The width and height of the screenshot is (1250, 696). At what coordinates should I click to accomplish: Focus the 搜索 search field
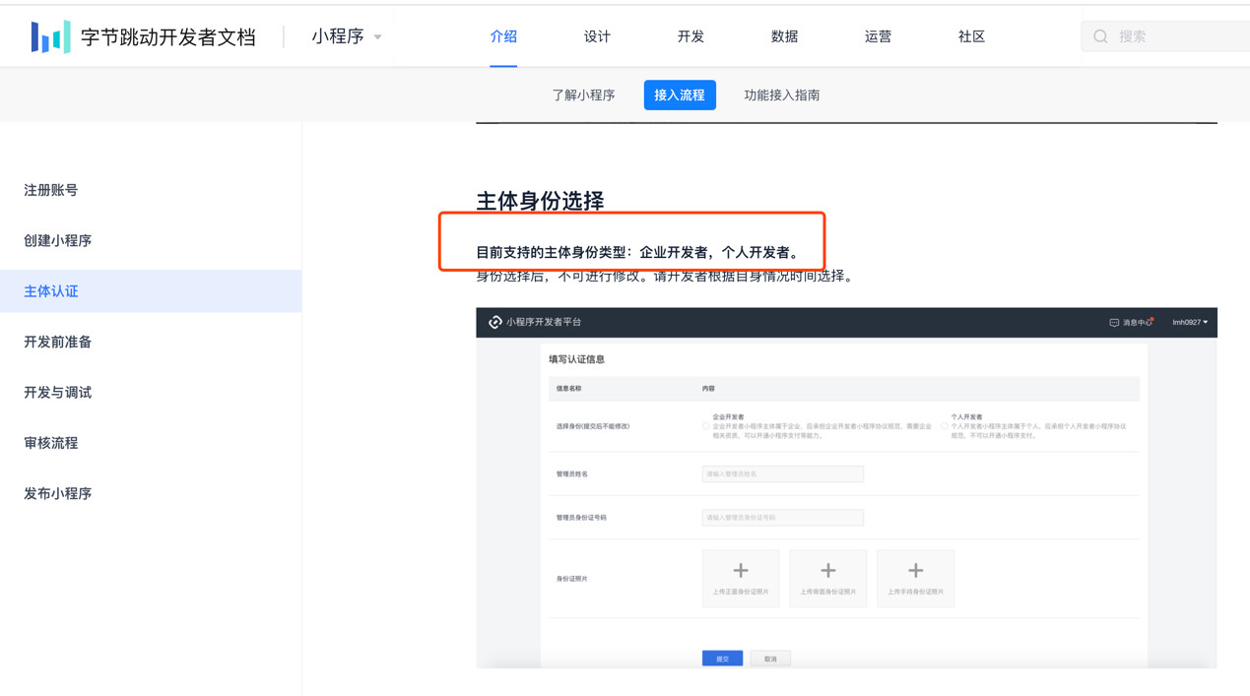pyautogui.click(x=1166, y=36)
